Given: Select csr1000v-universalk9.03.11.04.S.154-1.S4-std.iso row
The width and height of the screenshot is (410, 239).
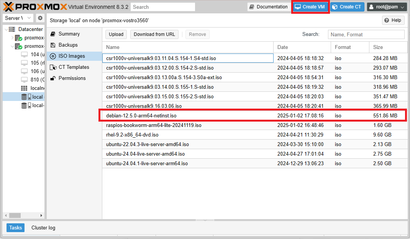Looking at the screenshot, I should 255,58.
